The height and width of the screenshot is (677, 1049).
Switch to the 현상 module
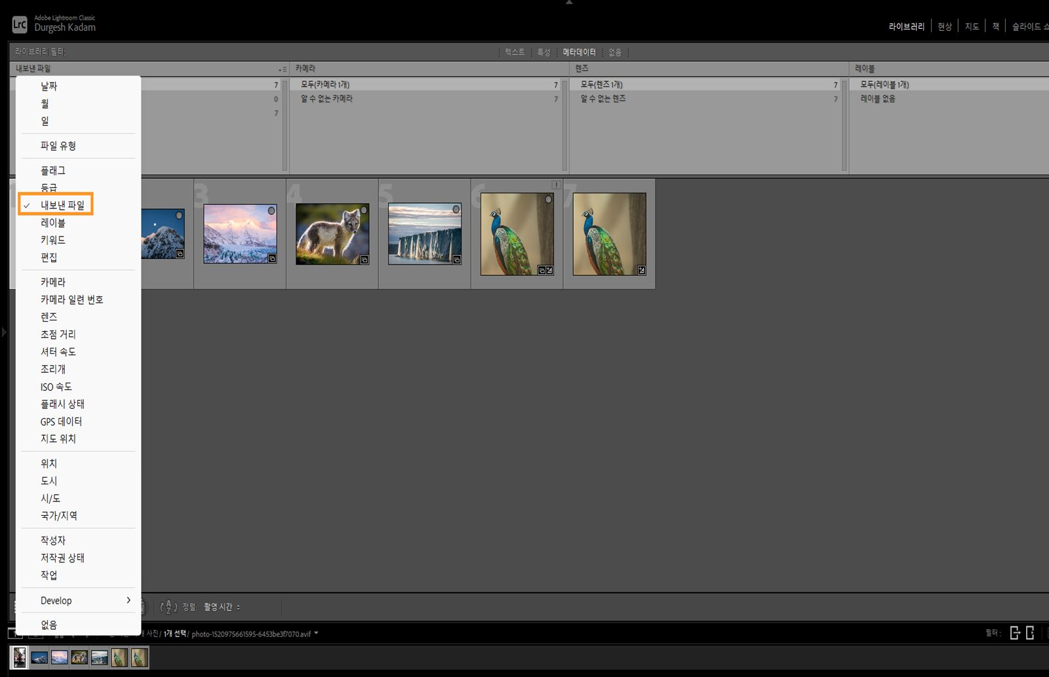[944, 26]
